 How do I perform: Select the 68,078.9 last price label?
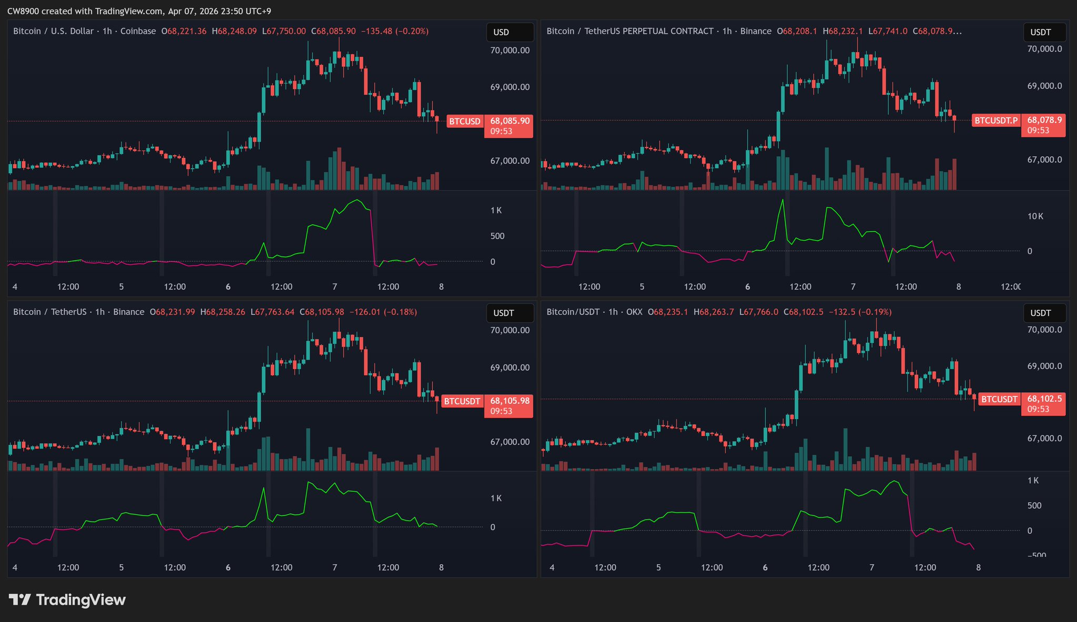tap(1044, 120)
